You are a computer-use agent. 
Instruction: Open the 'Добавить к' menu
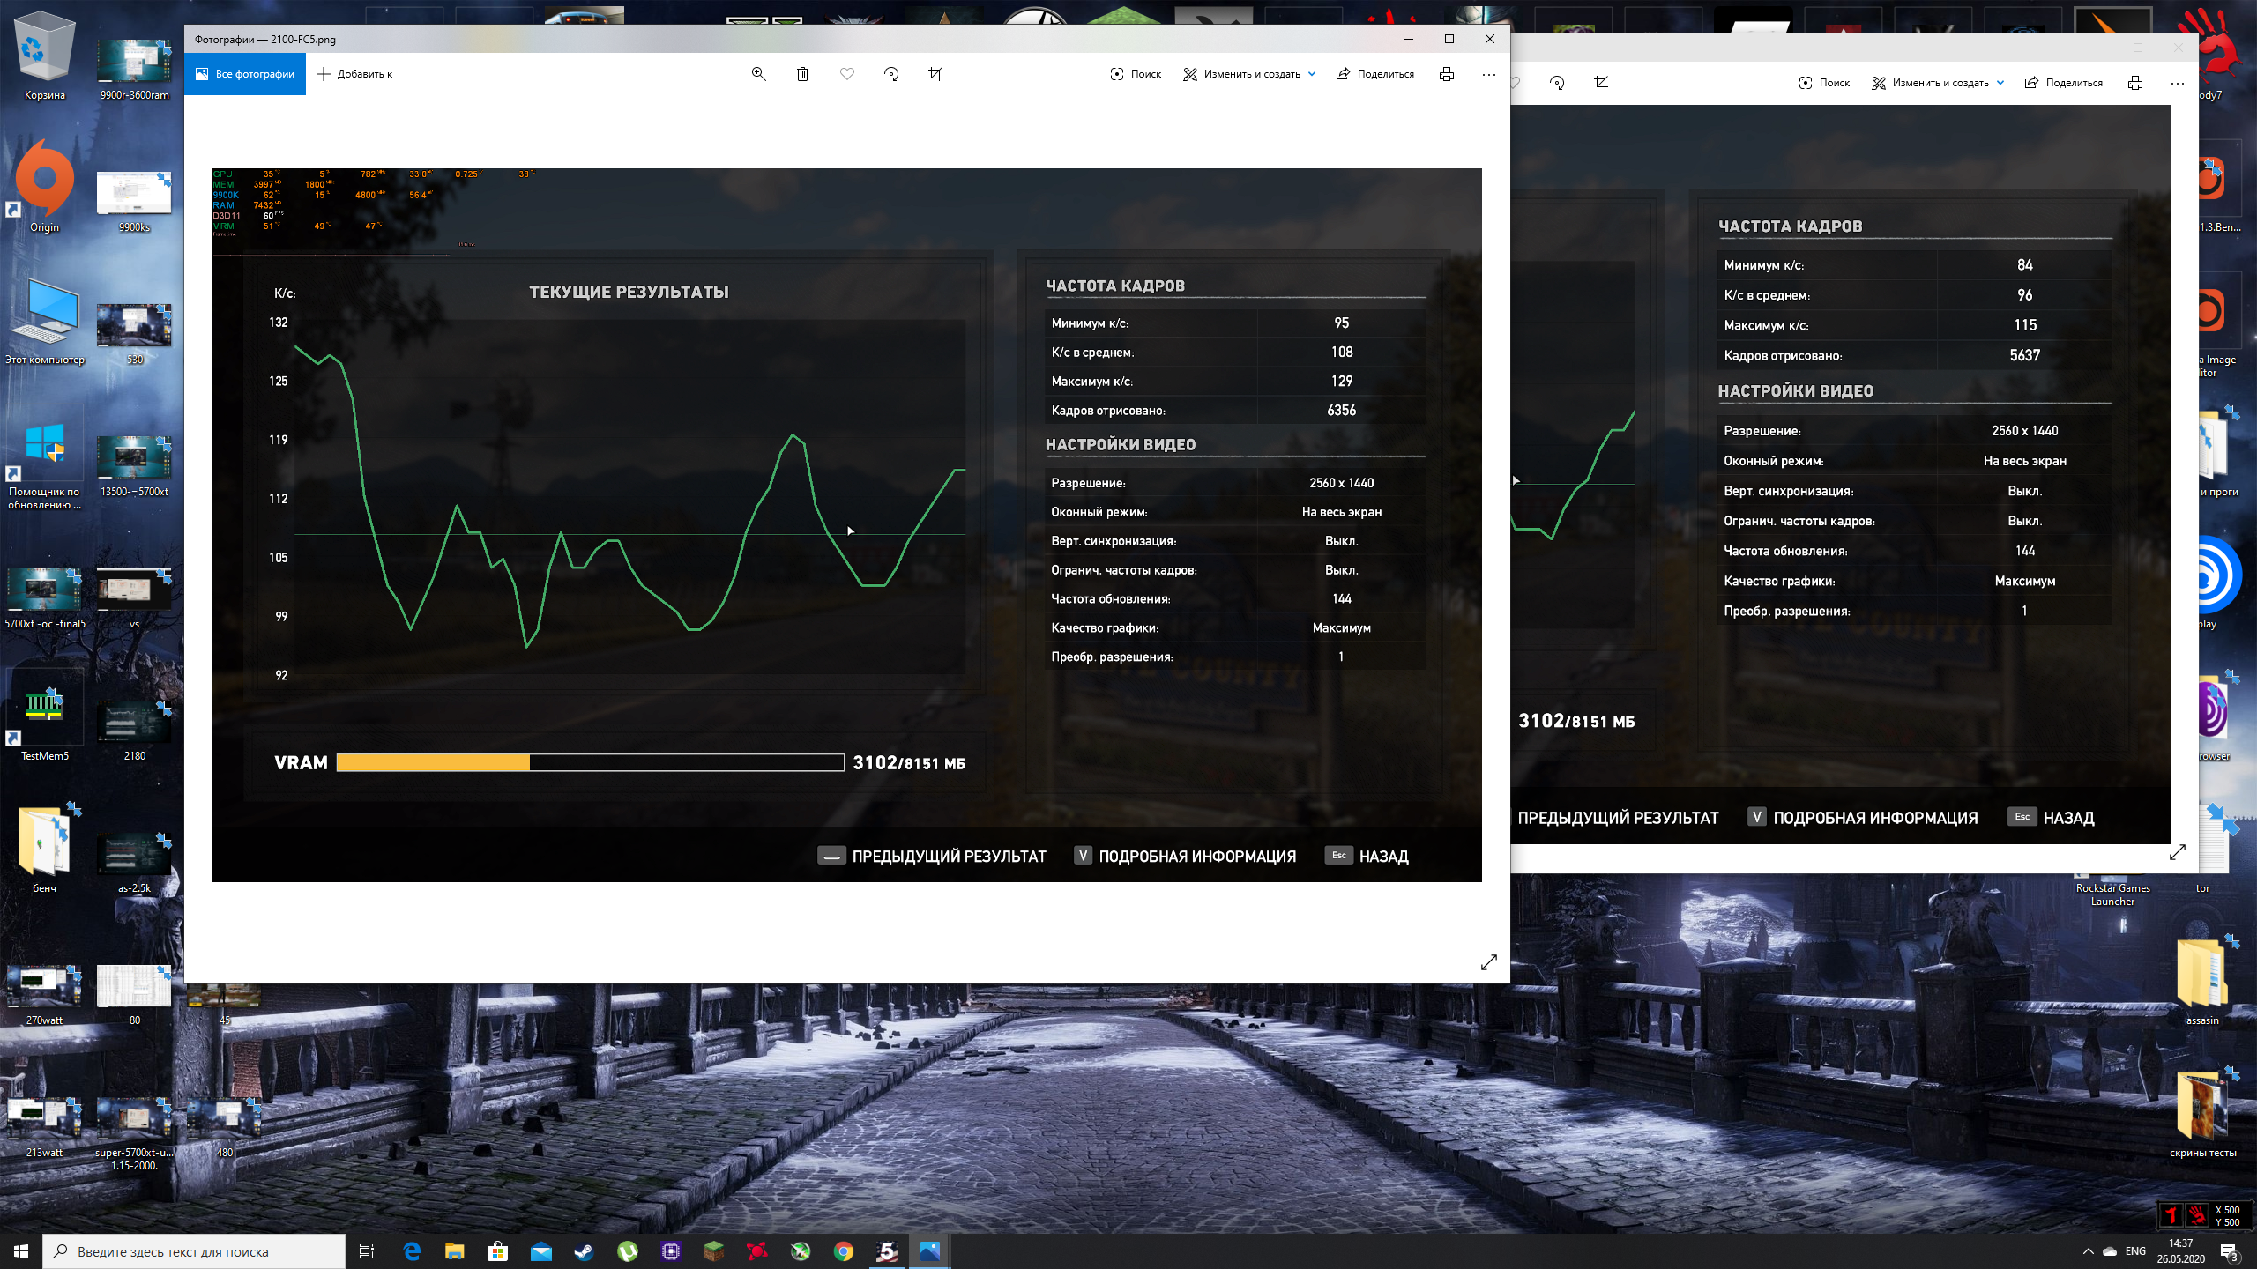coord(354,74)
